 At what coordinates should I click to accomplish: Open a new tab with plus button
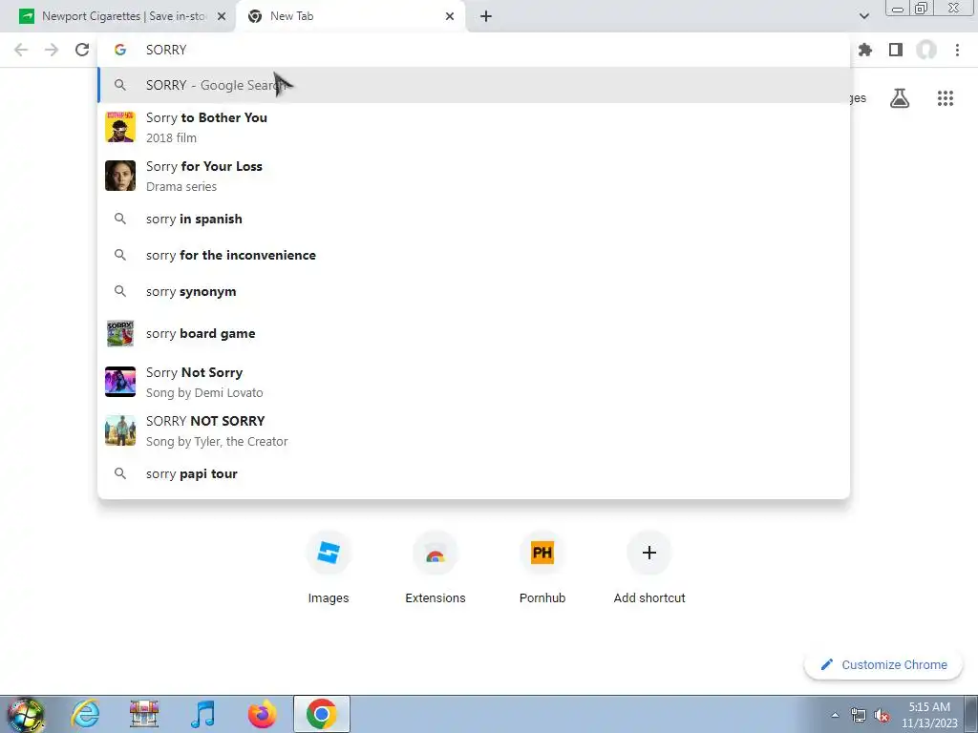click(486, 16)
